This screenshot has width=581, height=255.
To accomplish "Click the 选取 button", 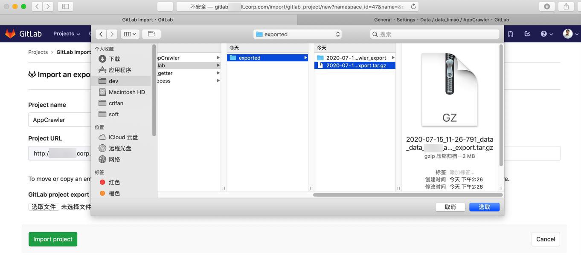I will coord(484,207).
